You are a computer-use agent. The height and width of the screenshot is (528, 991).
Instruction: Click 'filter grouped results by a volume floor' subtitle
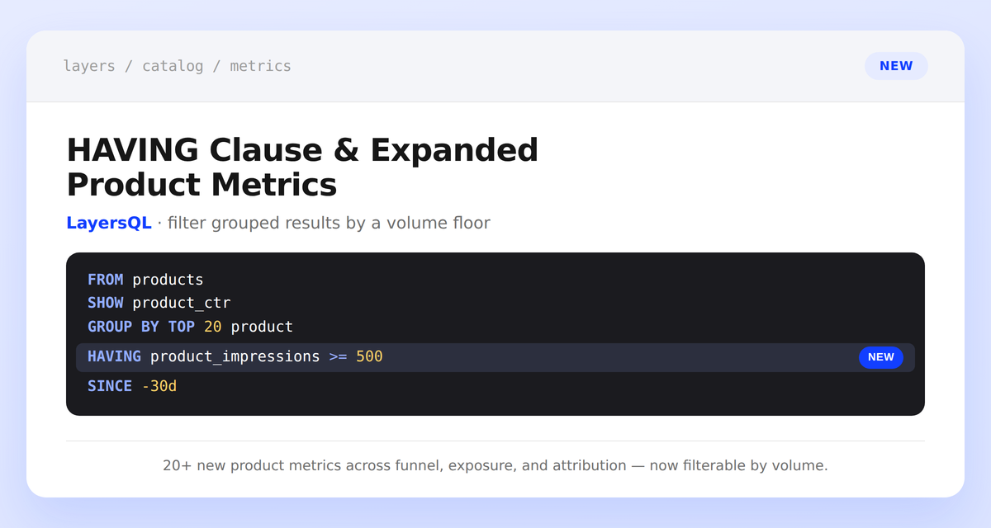pos(329,223)
